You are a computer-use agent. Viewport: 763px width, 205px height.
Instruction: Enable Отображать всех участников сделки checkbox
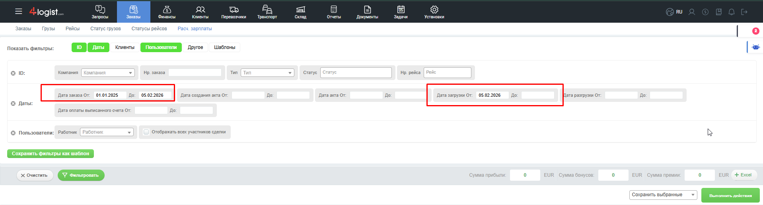click(146, 132)
